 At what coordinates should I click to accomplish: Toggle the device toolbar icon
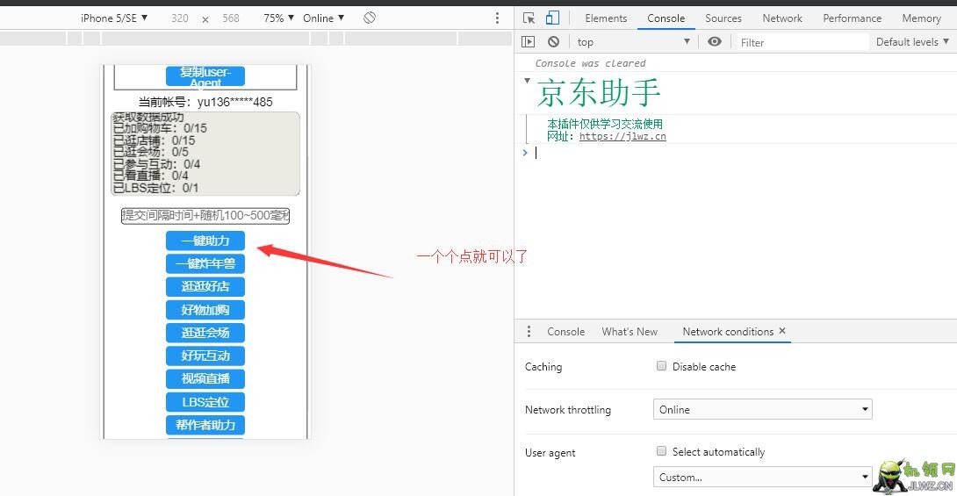(552, 18)
